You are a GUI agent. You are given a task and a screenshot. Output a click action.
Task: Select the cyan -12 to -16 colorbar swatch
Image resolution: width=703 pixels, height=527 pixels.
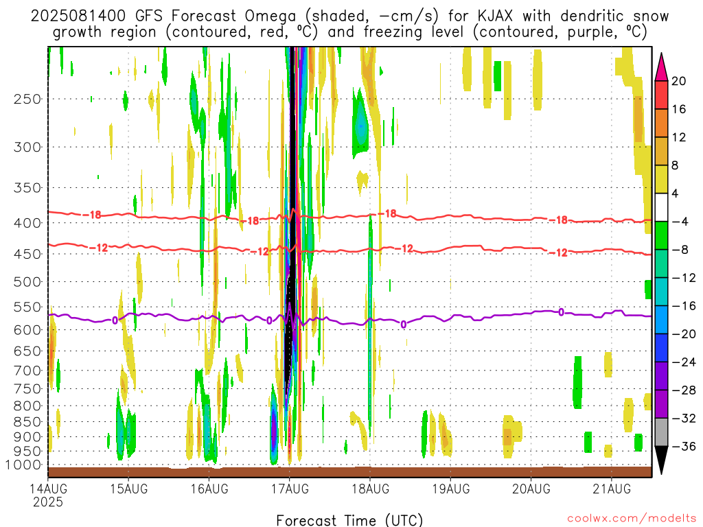coord(661,292)
